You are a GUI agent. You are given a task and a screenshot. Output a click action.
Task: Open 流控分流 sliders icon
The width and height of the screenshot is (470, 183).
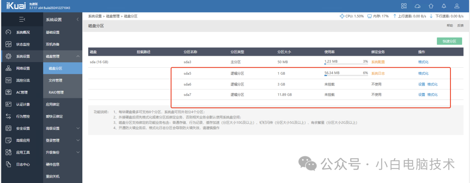click(x=8, y=80)
